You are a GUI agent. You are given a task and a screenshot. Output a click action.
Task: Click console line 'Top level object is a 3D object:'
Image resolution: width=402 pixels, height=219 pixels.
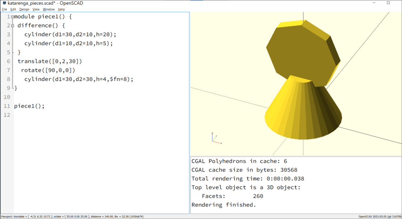click(246, 187)
